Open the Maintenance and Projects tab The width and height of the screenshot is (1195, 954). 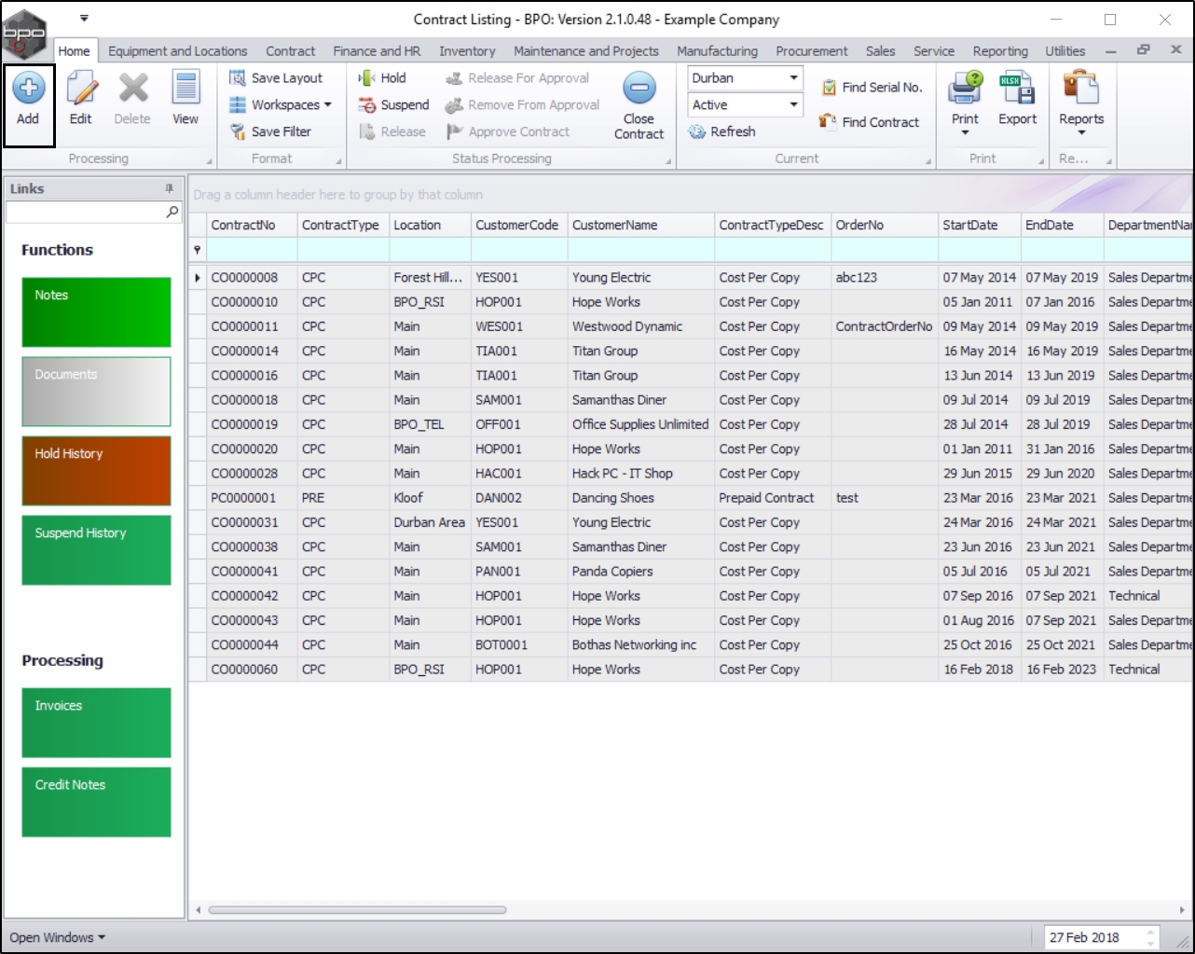586,51
